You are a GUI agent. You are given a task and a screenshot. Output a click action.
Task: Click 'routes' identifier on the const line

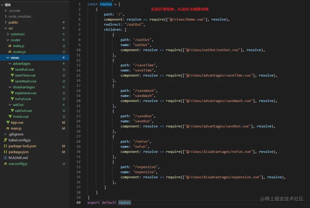coord(106,4)
